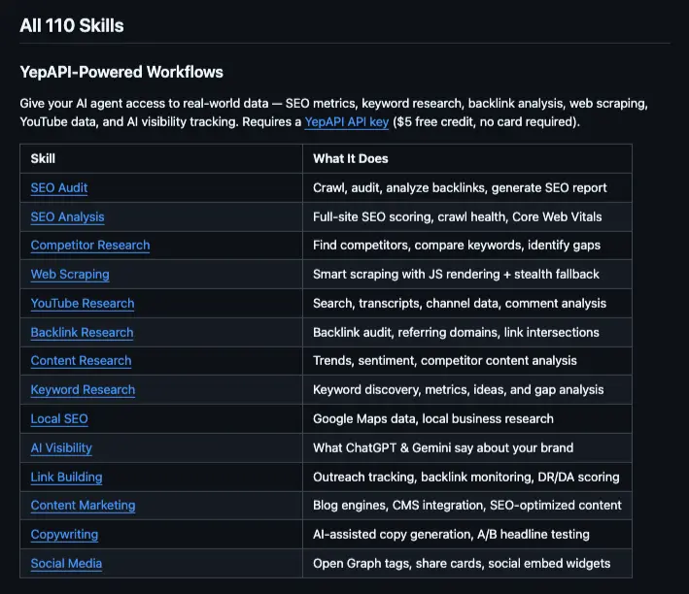This screenshot has height=594, width=689.
Task: Click the Content Marketing link
Action: tap(83, 506)
